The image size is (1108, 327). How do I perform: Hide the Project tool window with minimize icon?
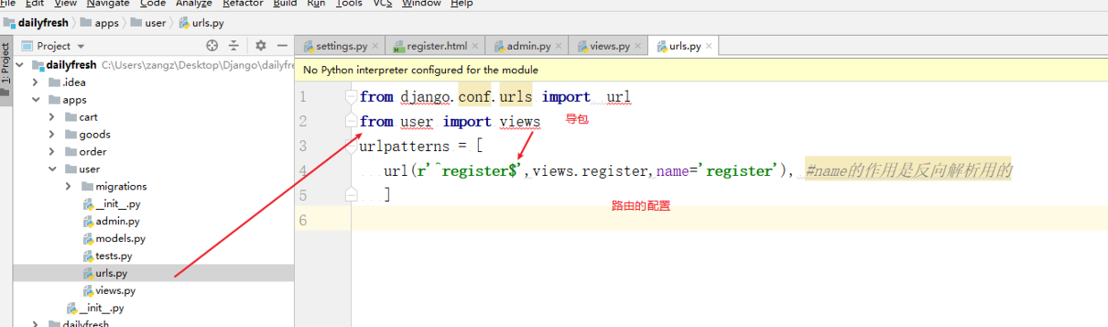(x=282, y=46)
